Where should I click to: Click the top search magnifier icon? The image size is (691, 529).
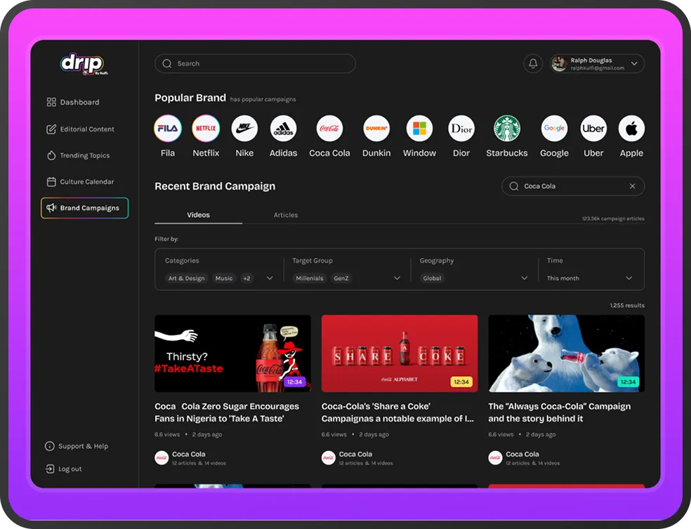pos(167,63)
